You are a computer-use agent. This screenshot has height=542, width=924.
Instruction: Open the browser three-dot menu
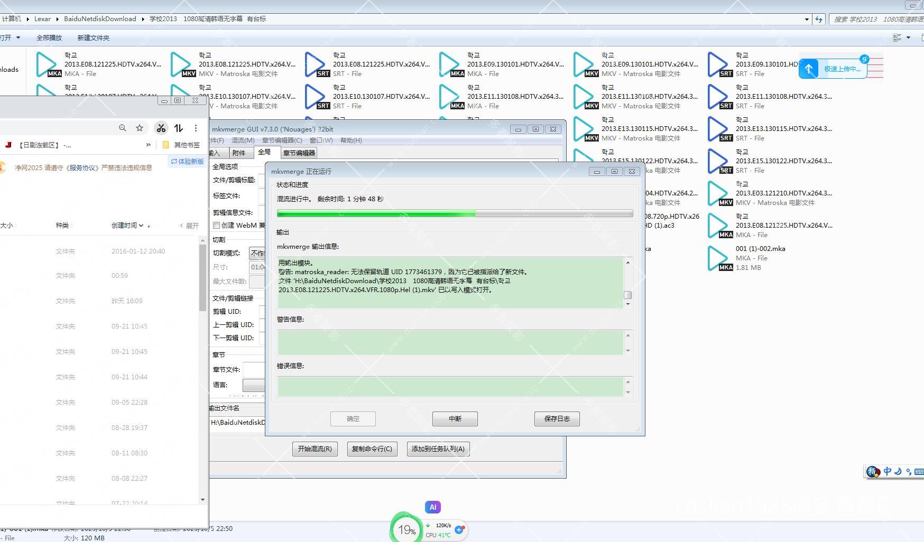[x=196, y=128]
